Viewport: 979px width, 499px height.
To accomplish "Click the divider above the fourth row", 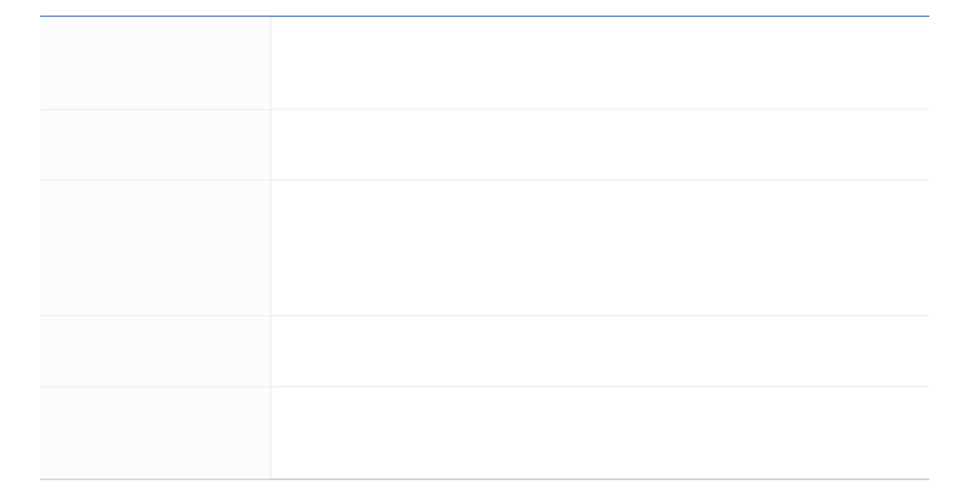I will [x=484, y=315].
